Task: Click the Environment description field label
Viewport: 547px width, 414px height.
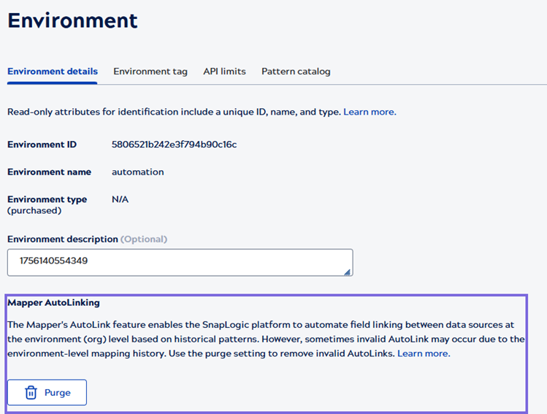Action: [62, 239]
